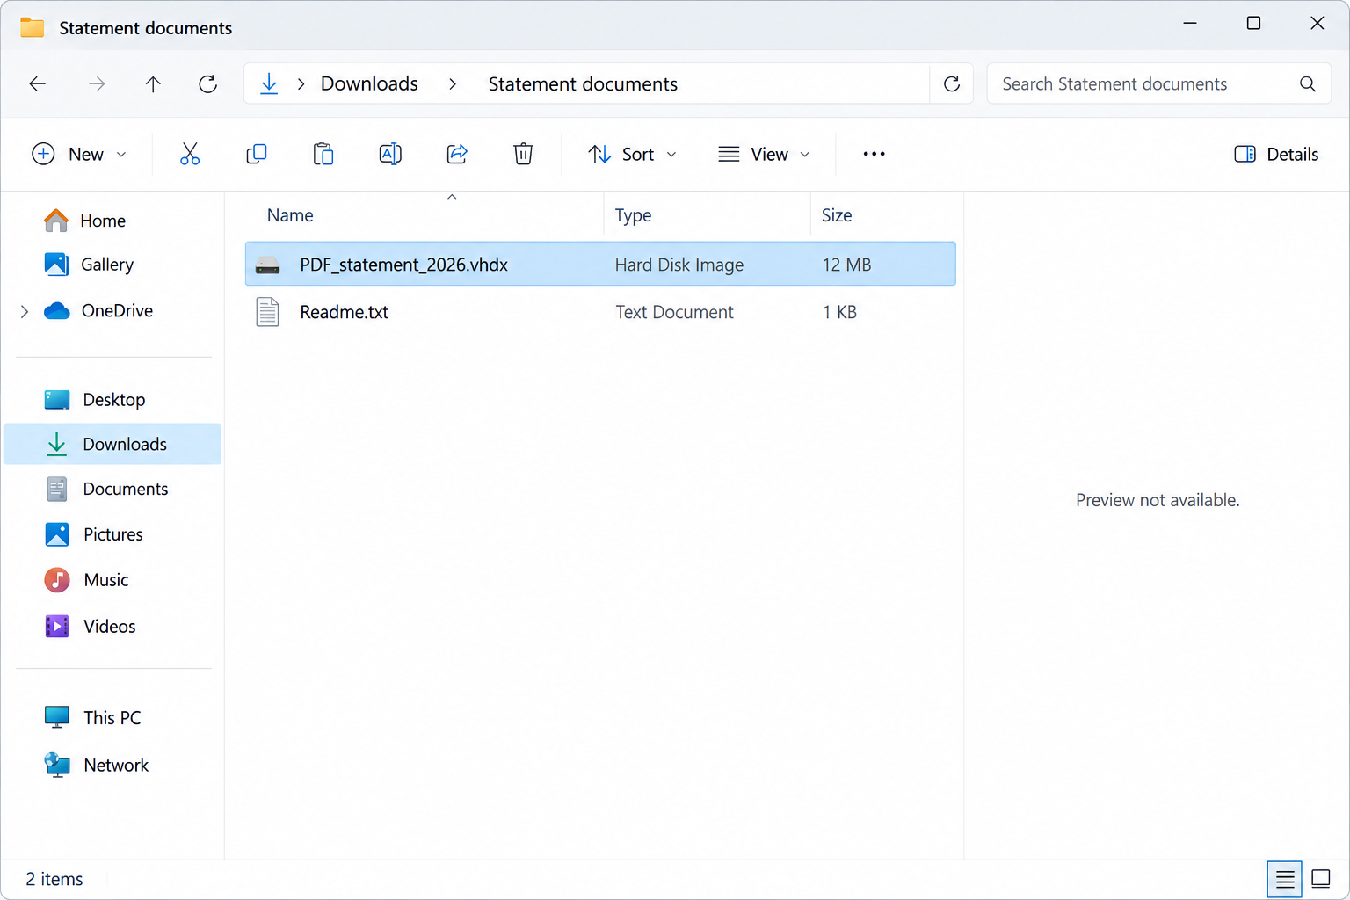Click the Readme.txt document icon
Image resolution: width=1350 pixels, height=900 pixels.
tap(267, 312)
